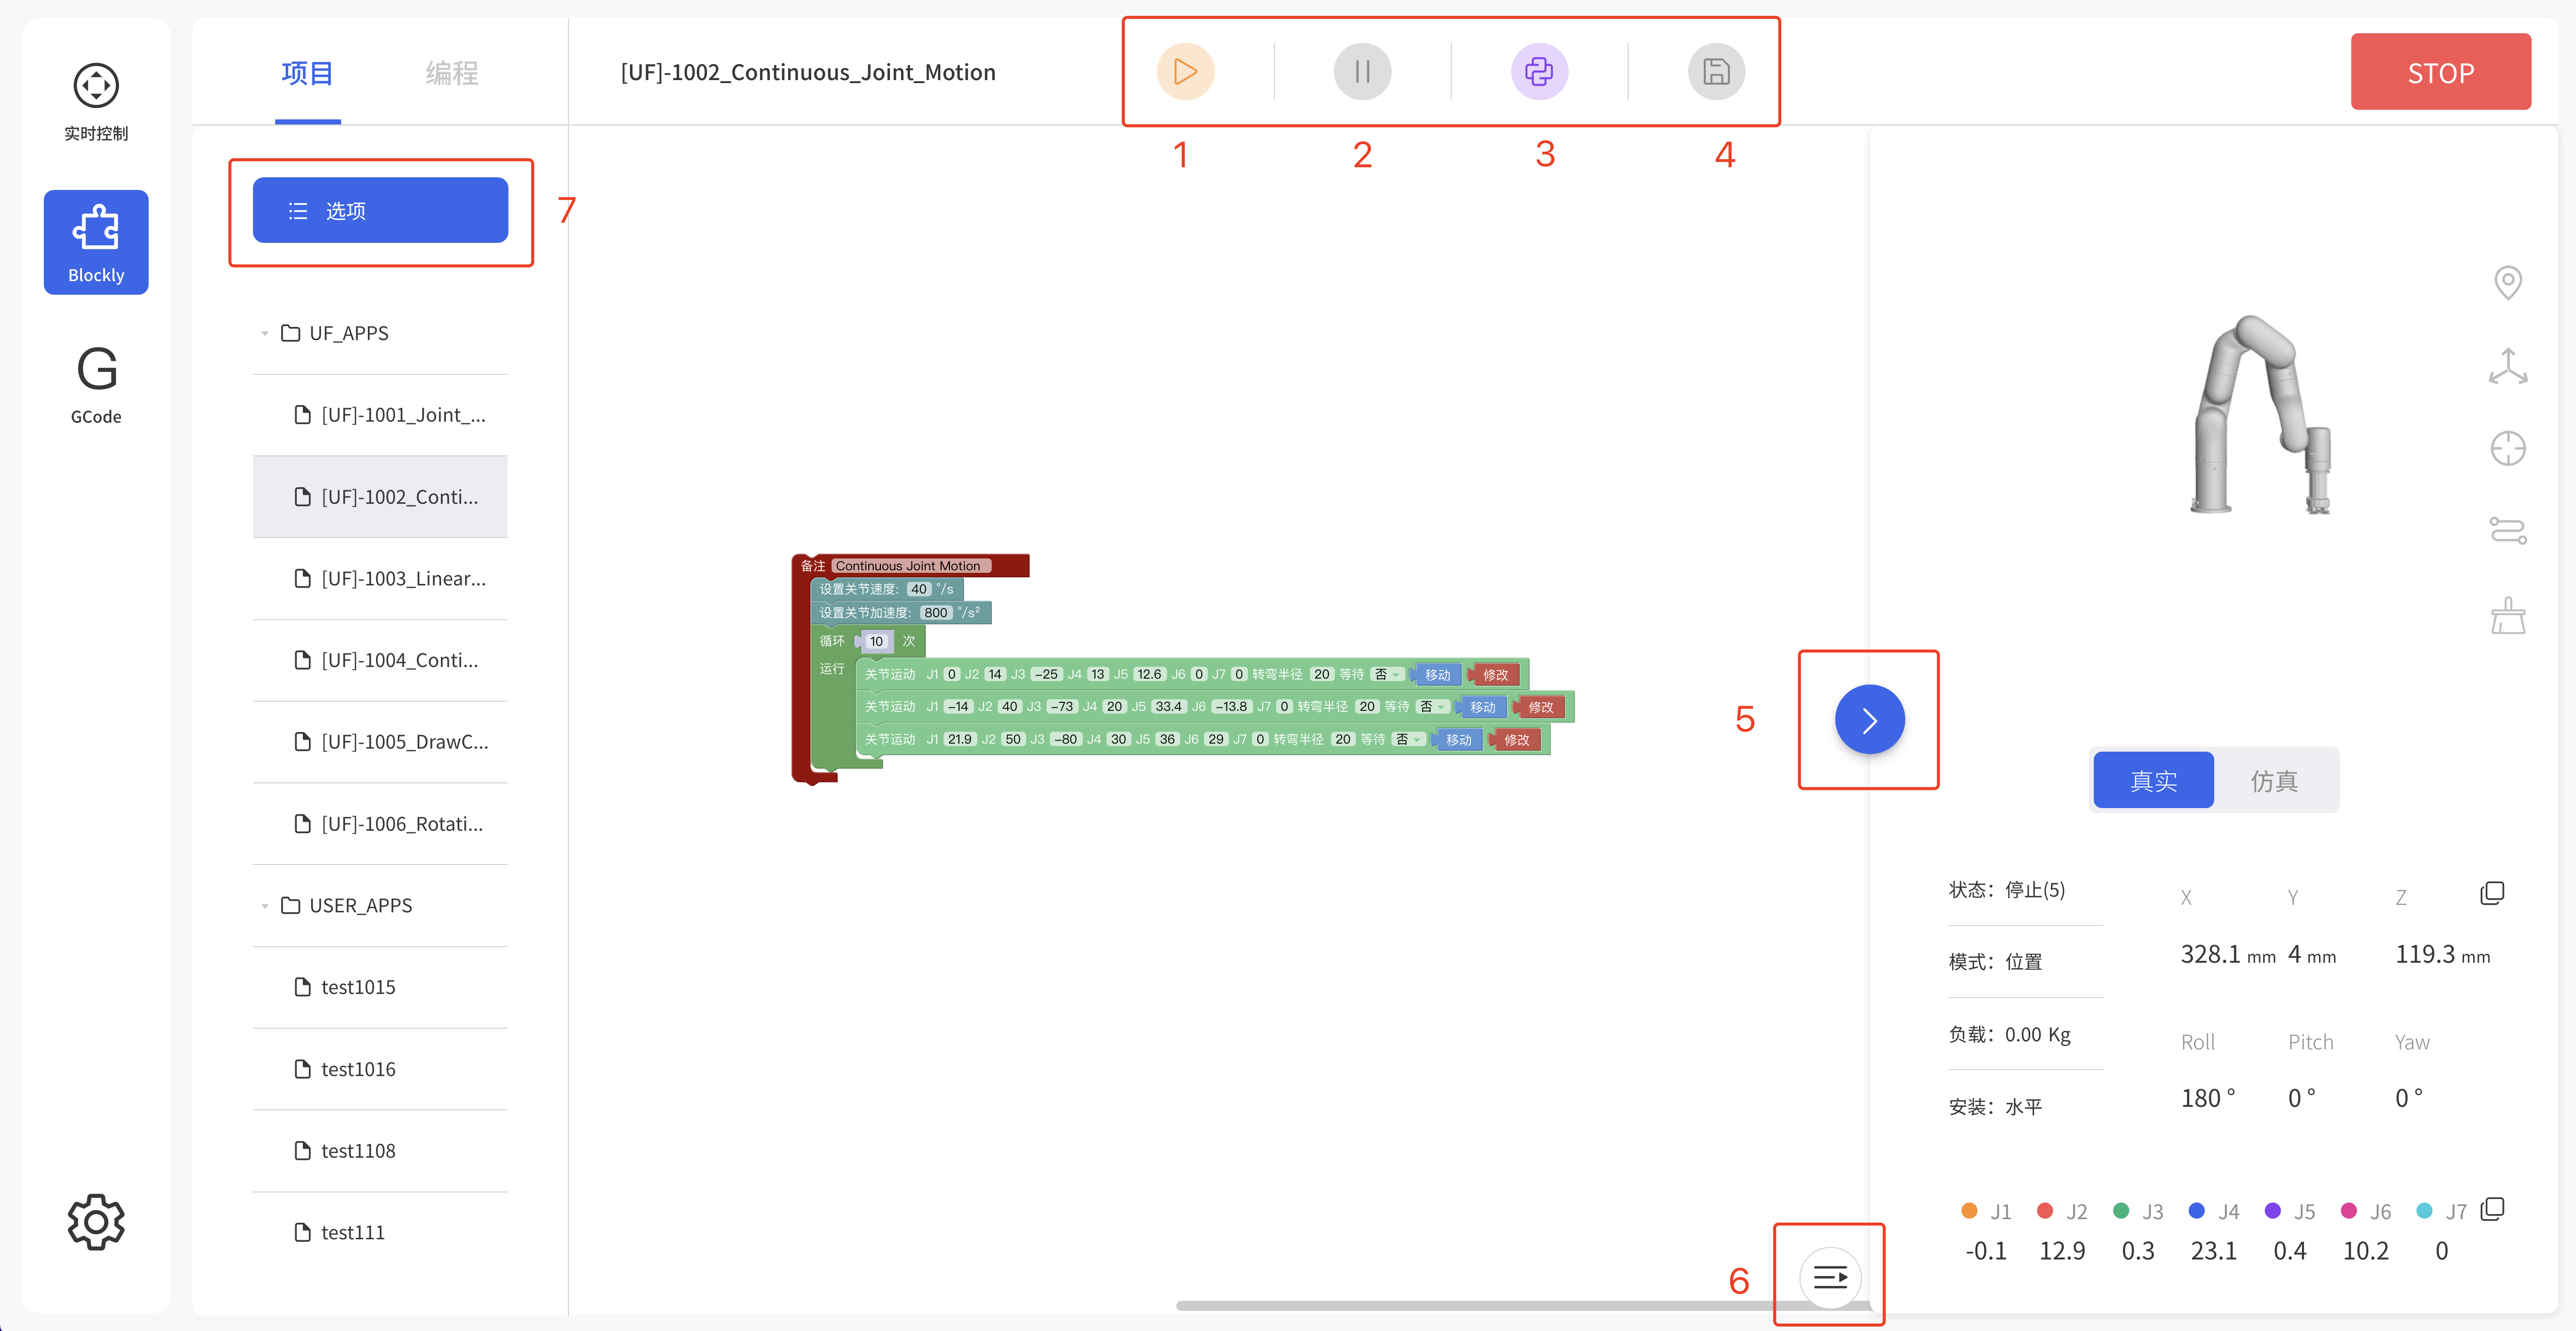The width and height of the screenshot is (2576, 1331).
Task: Click the blue 选项 options button
Action: click(380, 211)
